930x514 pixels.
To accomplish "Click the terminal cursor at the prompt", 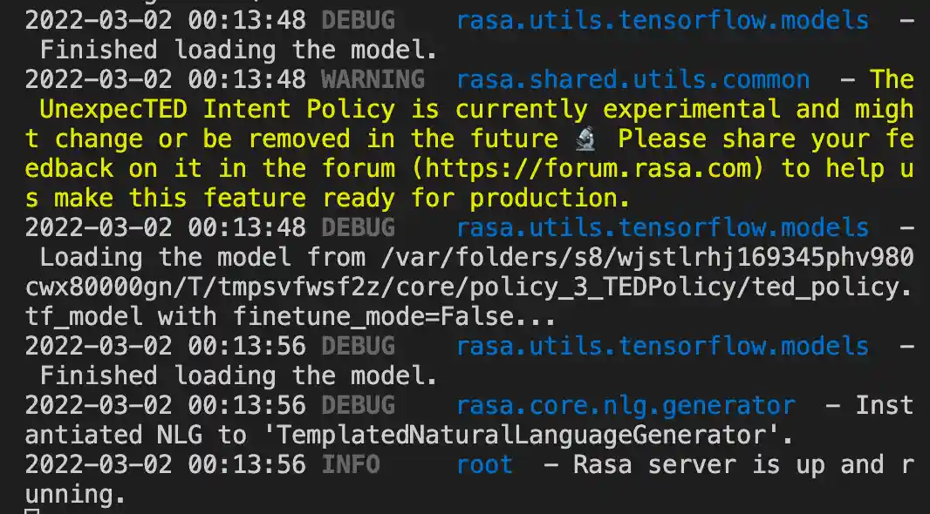I will pos(32,511).
